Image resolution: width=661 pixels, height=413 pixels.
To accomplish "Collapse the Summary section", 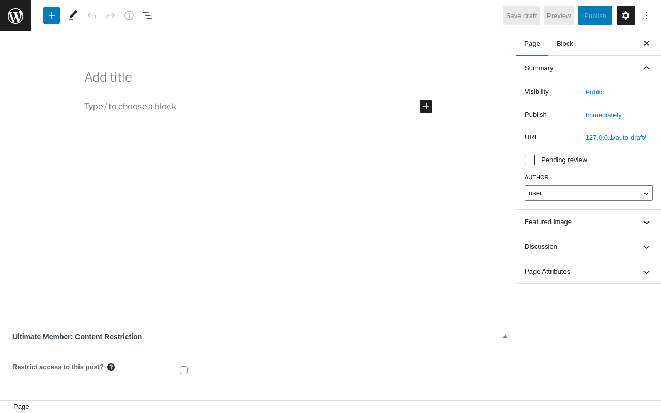I will [x=589, y=68].
